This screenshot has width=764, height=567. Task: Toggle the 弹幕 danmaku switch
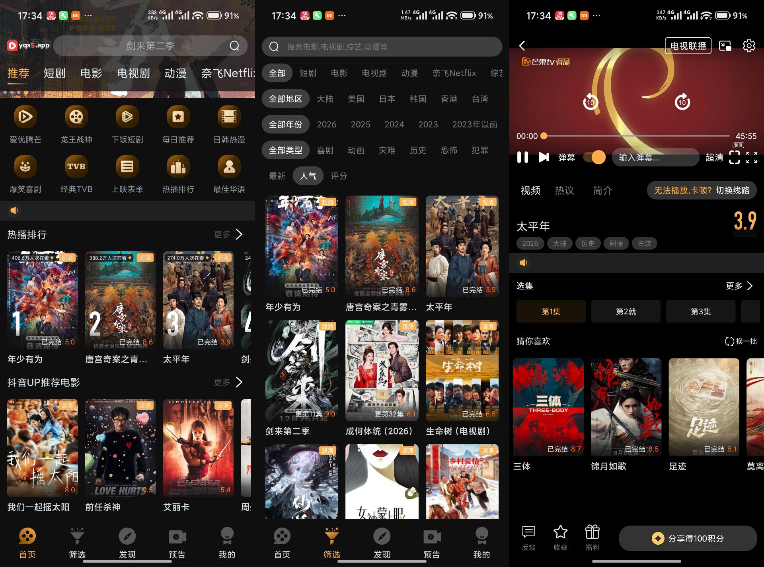(x=595, y=157)
